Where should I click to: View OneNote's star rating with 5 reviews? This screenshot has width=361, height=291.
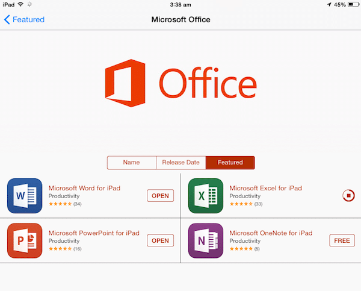pyautogui.click(x=245, y=249)
